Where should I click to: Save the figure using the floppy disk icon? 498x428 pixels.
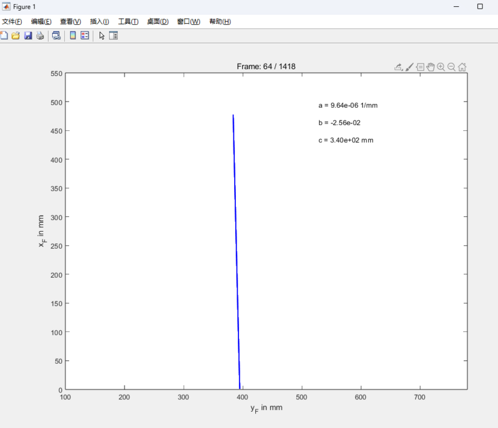click(28, 36)
